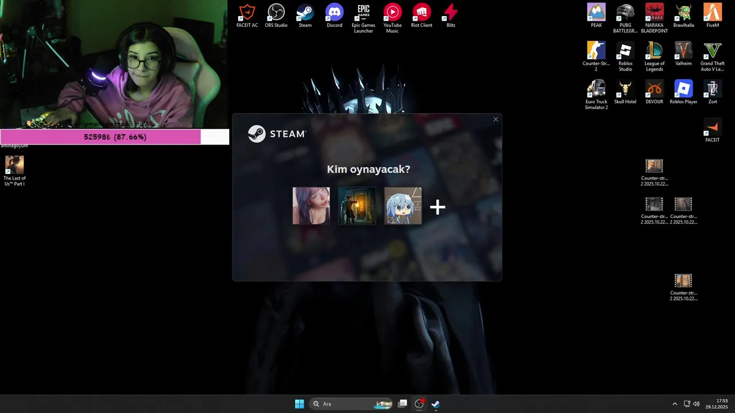Select the first Steam profile with purple-haired avatar
This screenshot has width=735, height=413.
pyautogui.click(x=311, y=205)
